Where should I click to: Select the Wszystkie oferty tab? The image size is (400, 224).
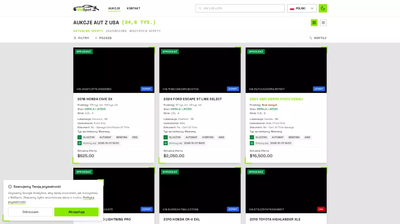coord(145,31)
